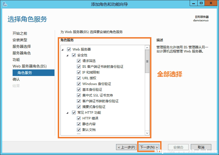Select the Web 服务器 tree label
The height and width of the screenshot is (155, 219).
pos(82,49)
